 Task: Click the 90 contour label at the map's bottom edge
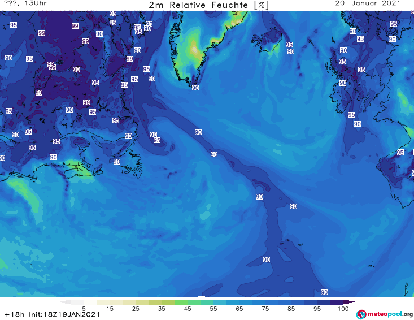pos(324,292)
